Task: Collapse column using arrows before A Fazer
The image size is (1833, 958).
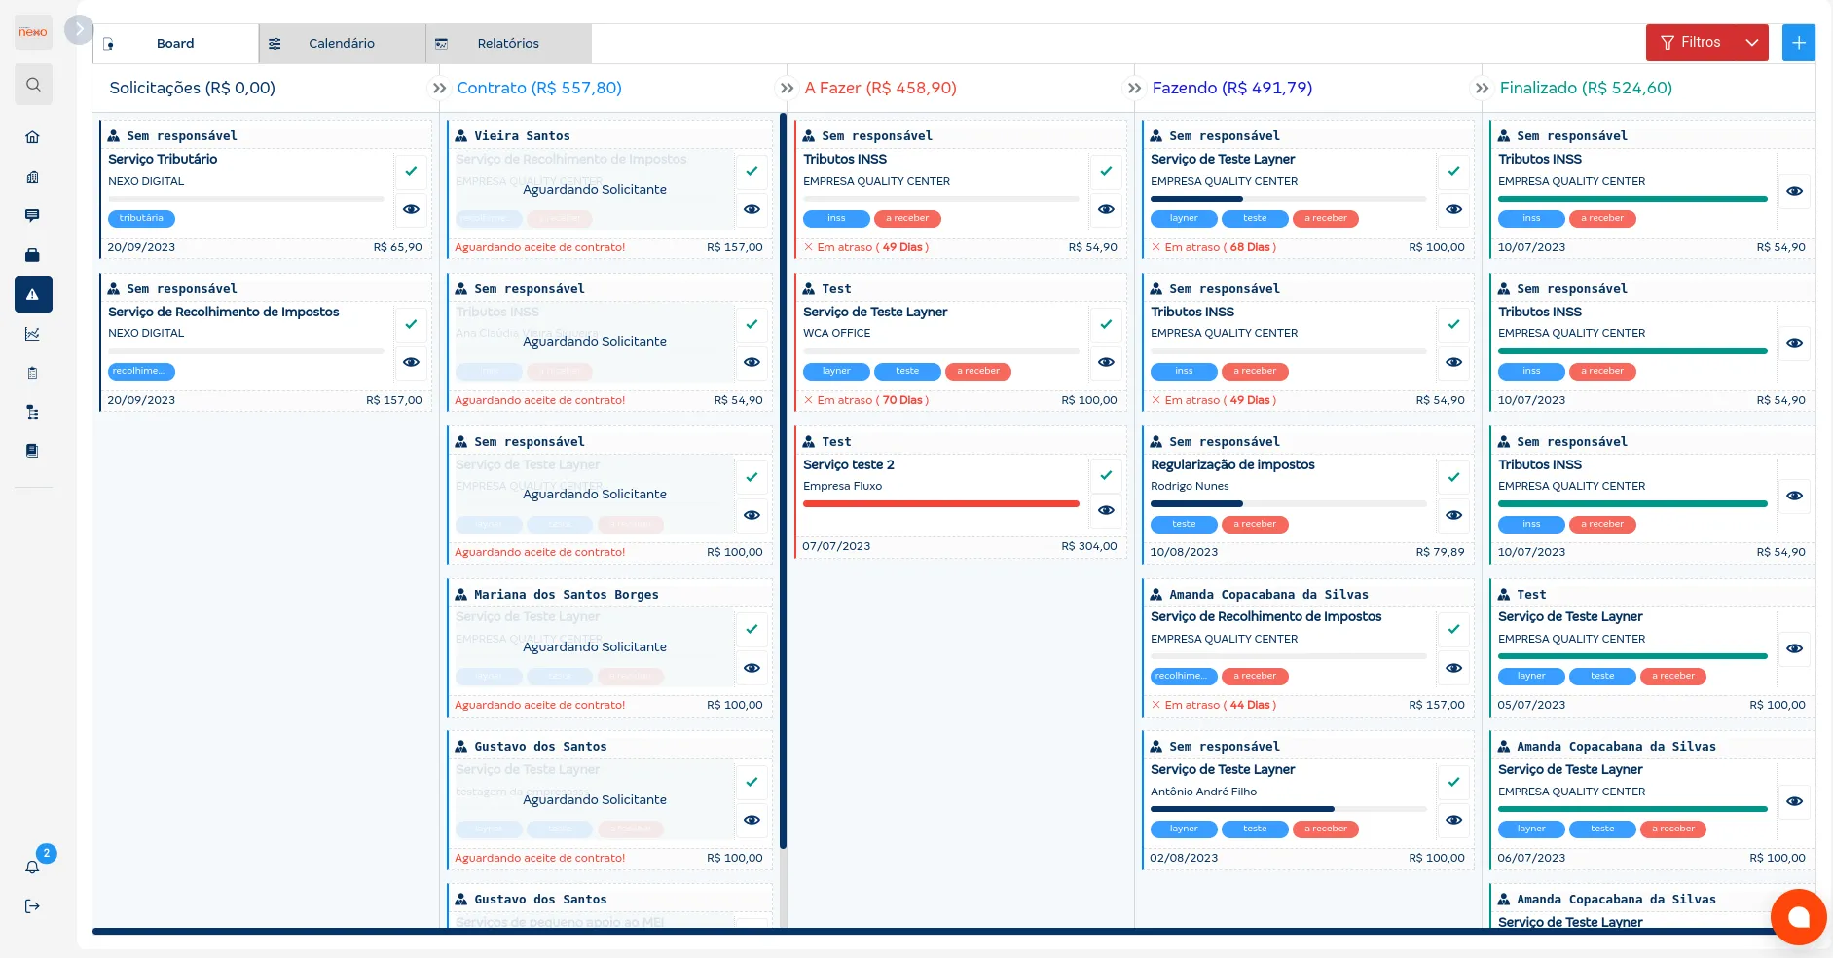Action: point(787,89)
